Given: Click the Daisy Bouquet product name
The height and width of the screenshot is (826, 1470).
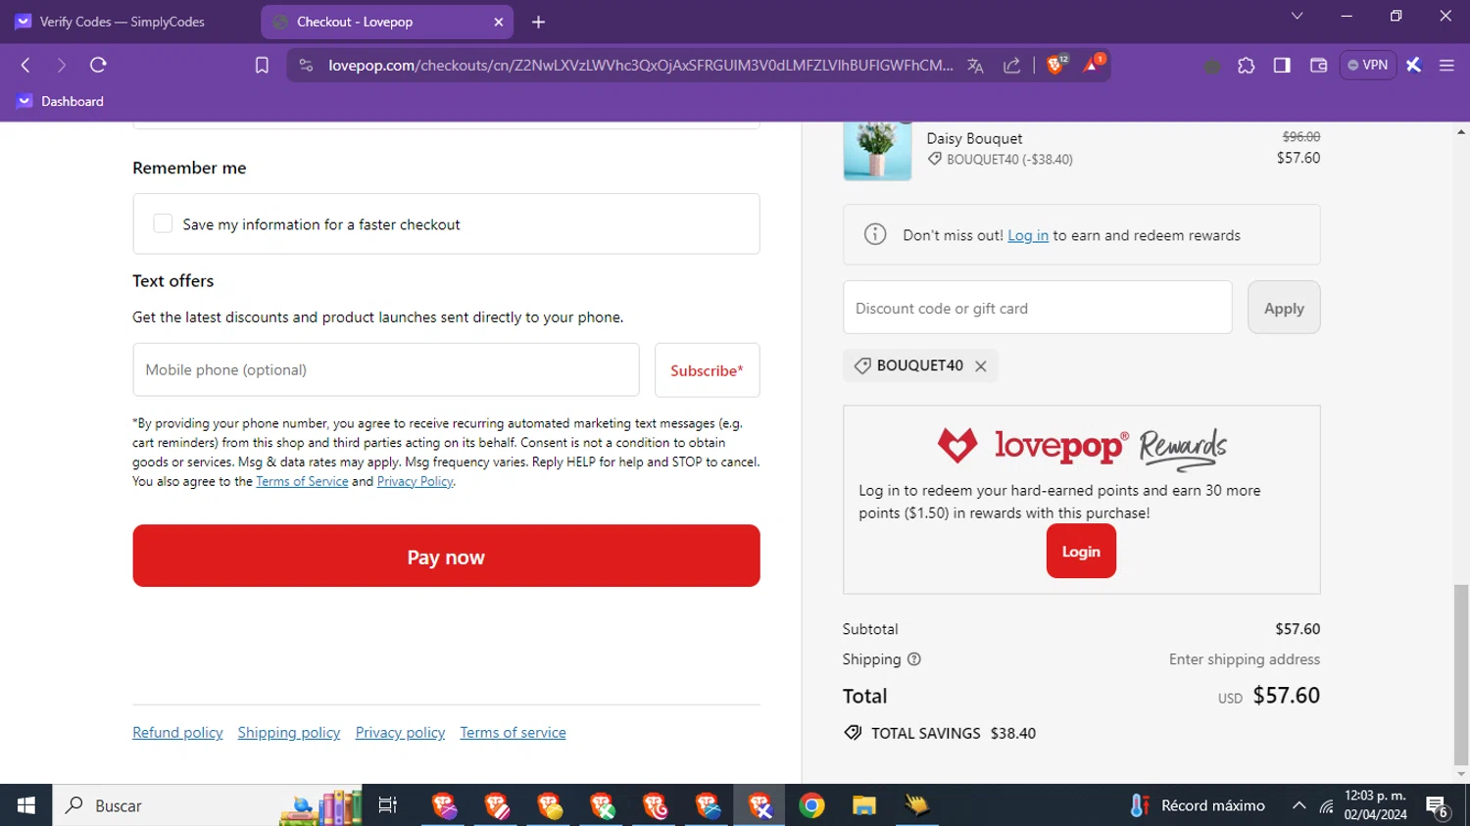Looking at the screenshot, I should click(x=974, y=138).
